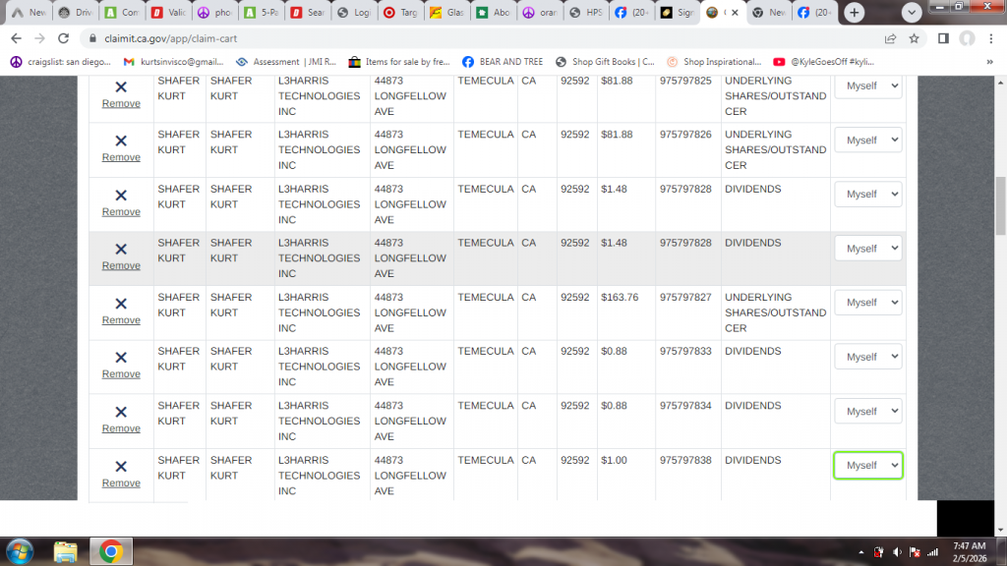The width and height of the screenshot is (1007, 566).
Task: Click the Remove link for property 975797826
Action: tap(121, 157)
